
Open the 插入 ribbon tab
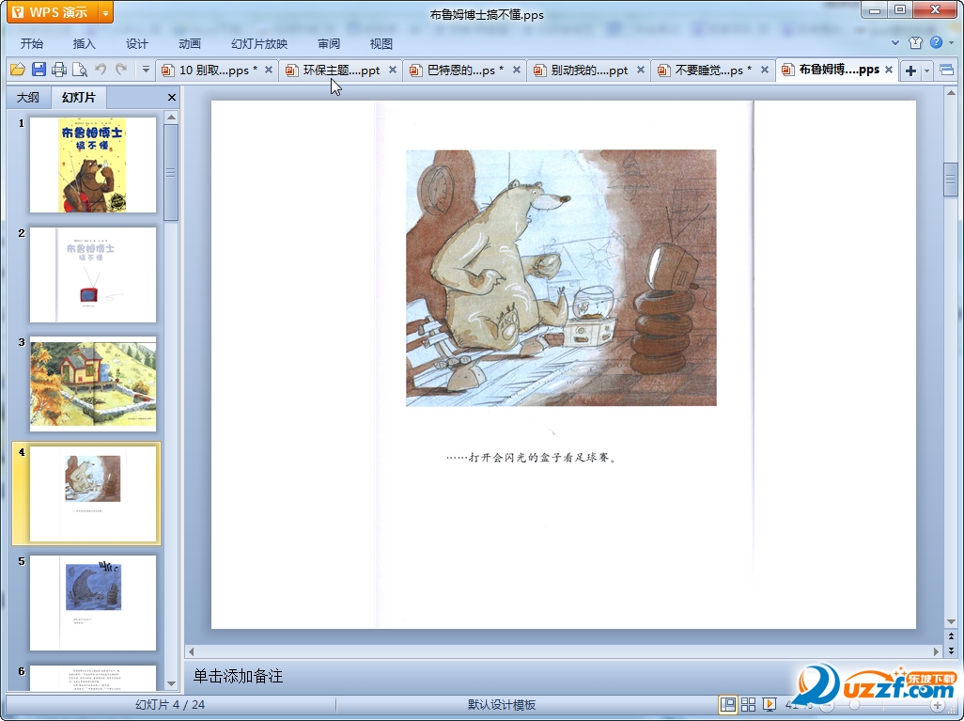pyautogui.click(x=85, y=43)
